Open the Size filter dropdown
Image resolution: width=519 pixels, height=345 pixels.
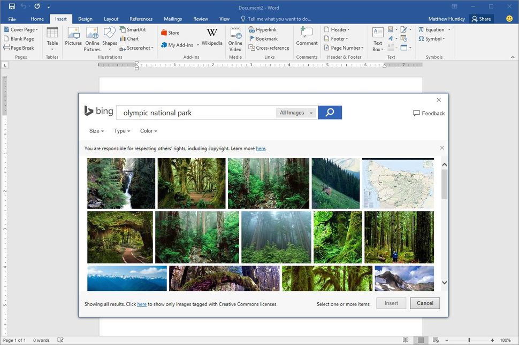click(x=96, y=131)
